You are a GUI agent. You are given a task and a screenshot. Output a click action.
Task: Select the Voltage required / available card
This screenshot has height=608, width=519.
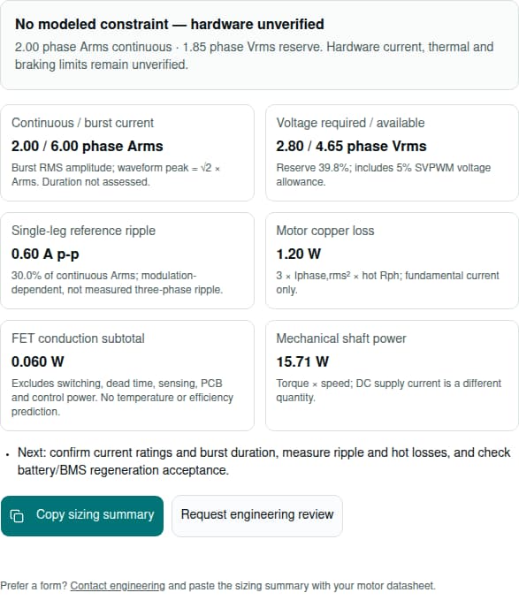(x=392, y=153)
